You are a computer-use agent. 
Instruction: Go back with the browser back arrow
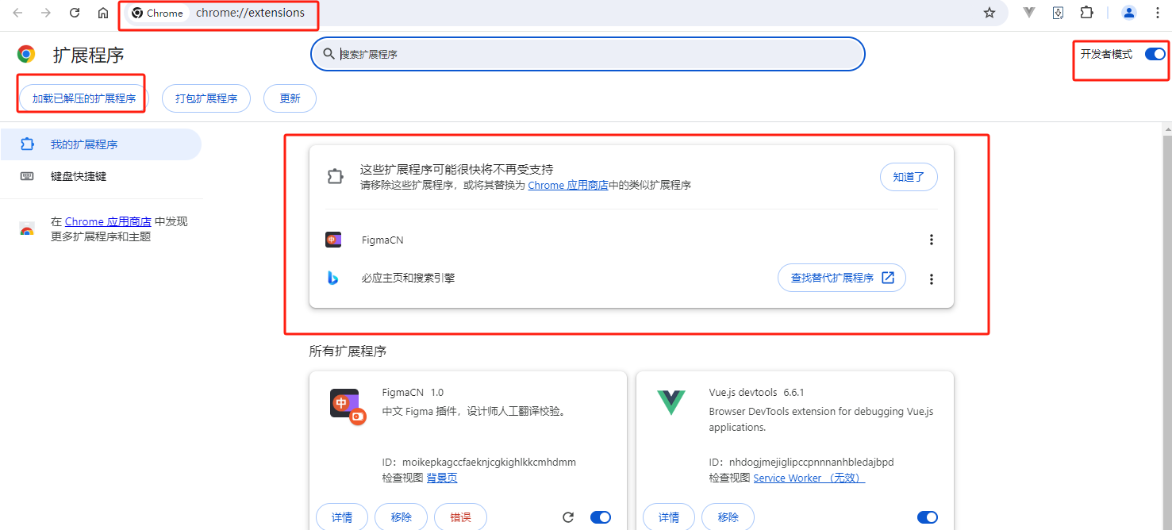[17, 13]
